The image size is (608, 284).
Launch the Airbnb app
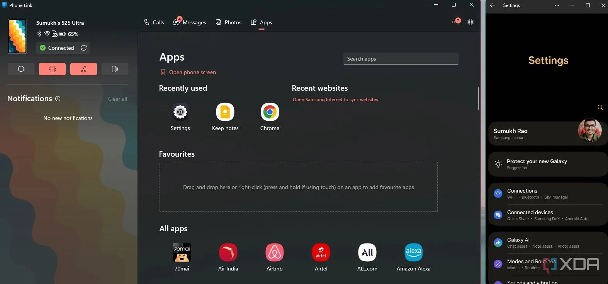(274, 253)
